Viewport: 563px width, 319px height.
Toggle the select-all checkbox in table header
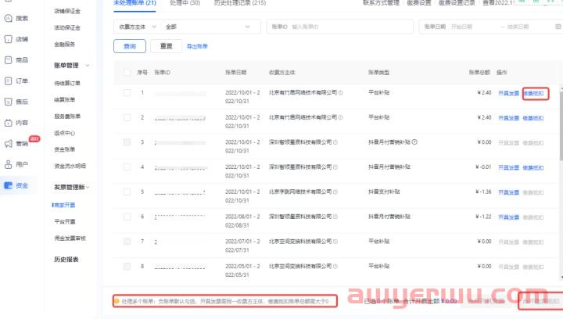127,72
